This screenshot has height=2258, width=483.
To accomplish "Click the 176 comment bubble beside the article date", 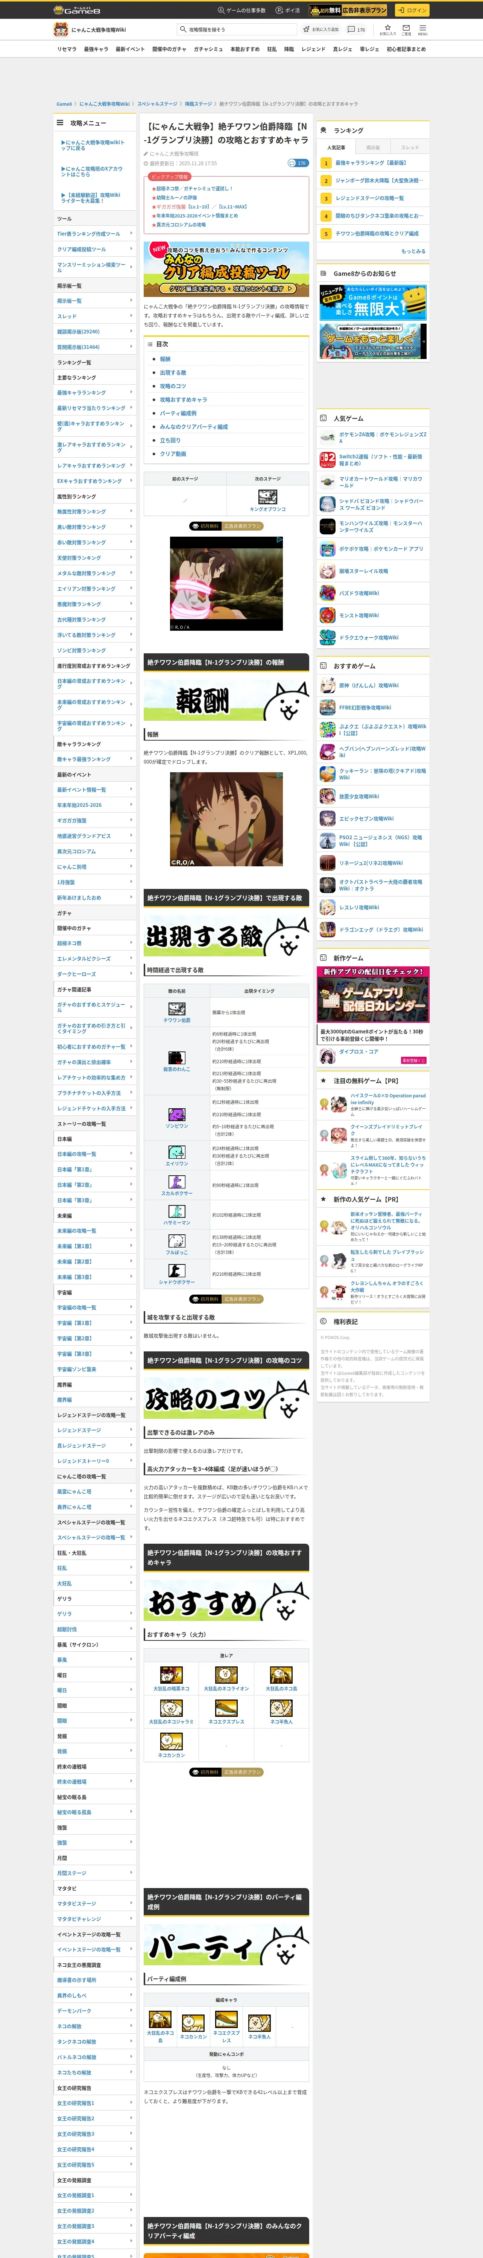I will coord(298,163).
